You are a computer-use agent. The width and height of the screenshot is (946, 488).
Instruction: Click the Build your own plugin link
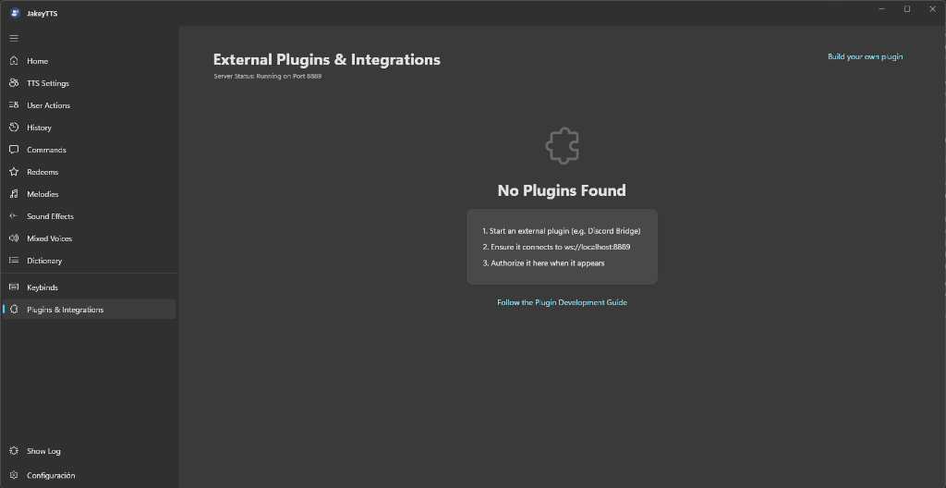(865, 56)
